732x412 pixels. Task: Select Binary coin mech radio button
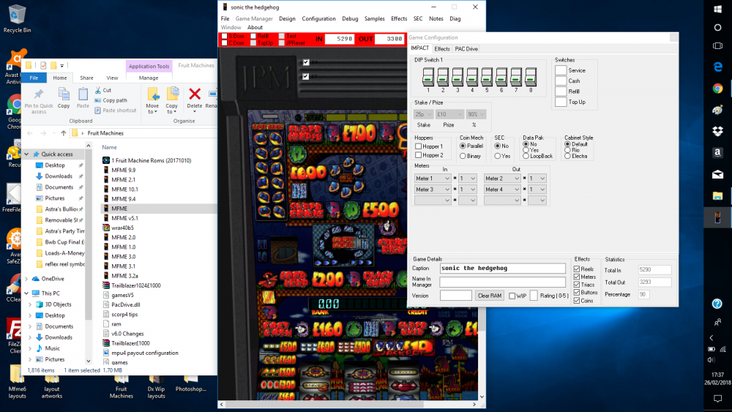tap(463, 156)
